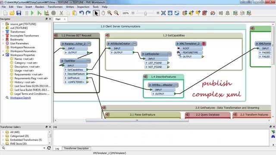
Task: Expand the User Parameters node
Action: (x=3, y=43)
